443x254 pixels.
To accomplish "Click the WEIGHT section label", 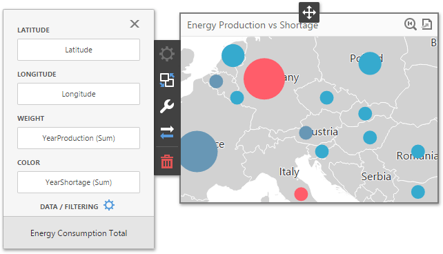I will point(31,119).
